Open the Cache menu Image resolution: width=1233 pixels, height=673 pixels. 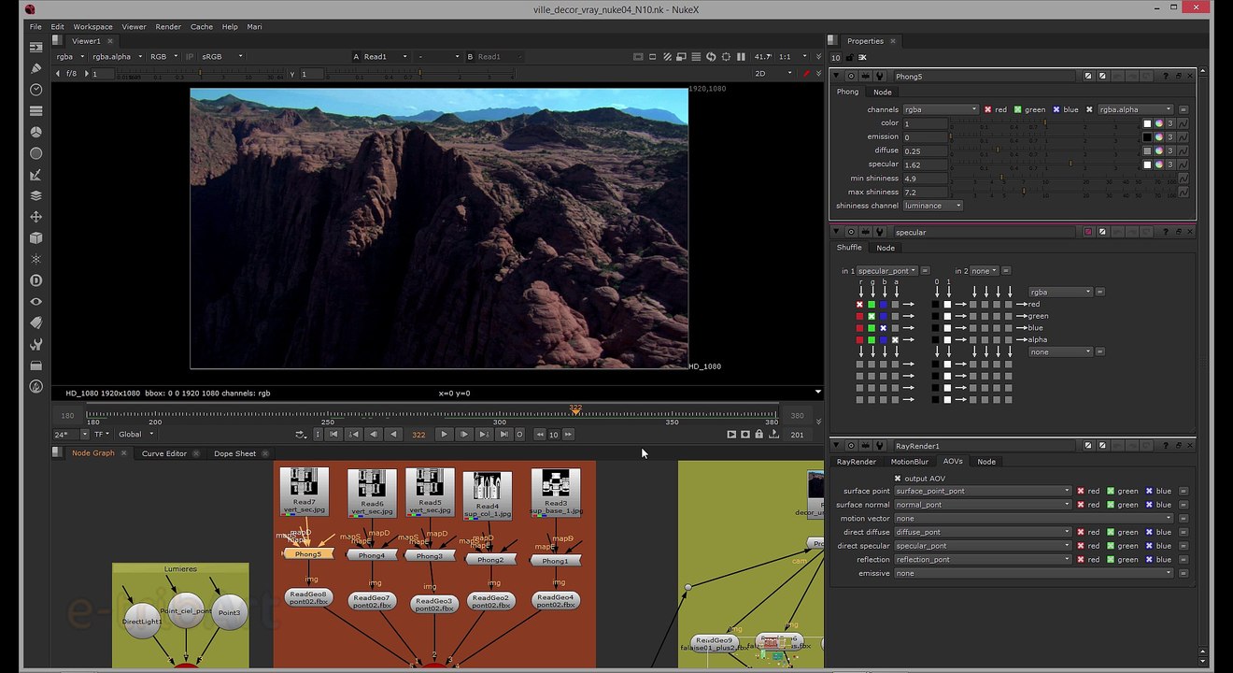pos(202,27)
